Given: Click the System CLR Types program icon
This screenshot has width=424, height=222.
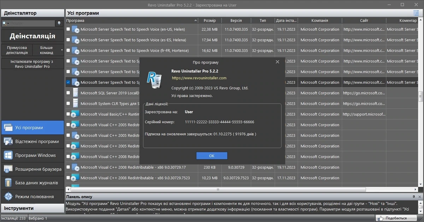Looking at the screenshot, I should pos(75,104).
